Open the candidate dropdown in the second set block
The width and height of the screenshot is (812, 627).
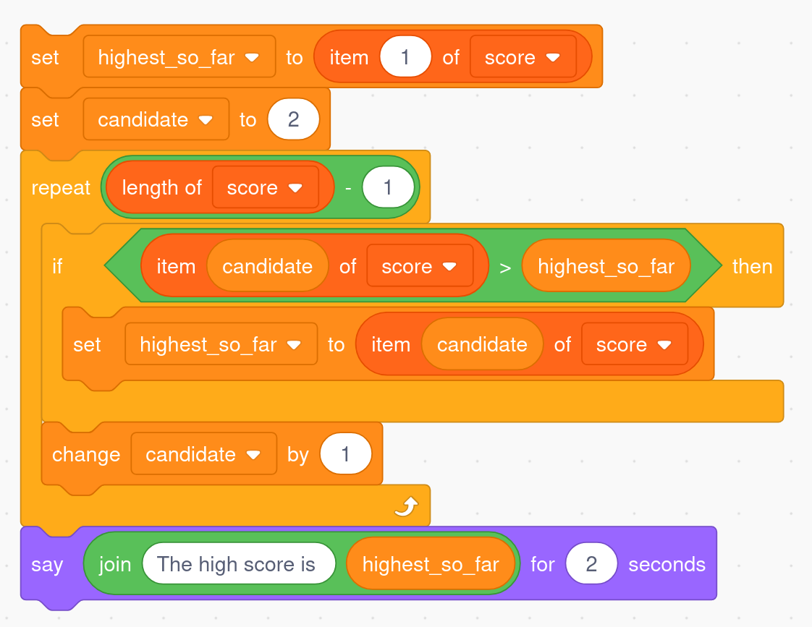coord(206,120)
